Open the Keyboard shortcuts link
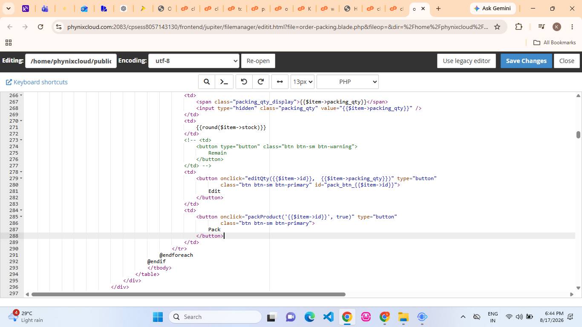Screen dimensions: 582x327 [x=37, y=82]
